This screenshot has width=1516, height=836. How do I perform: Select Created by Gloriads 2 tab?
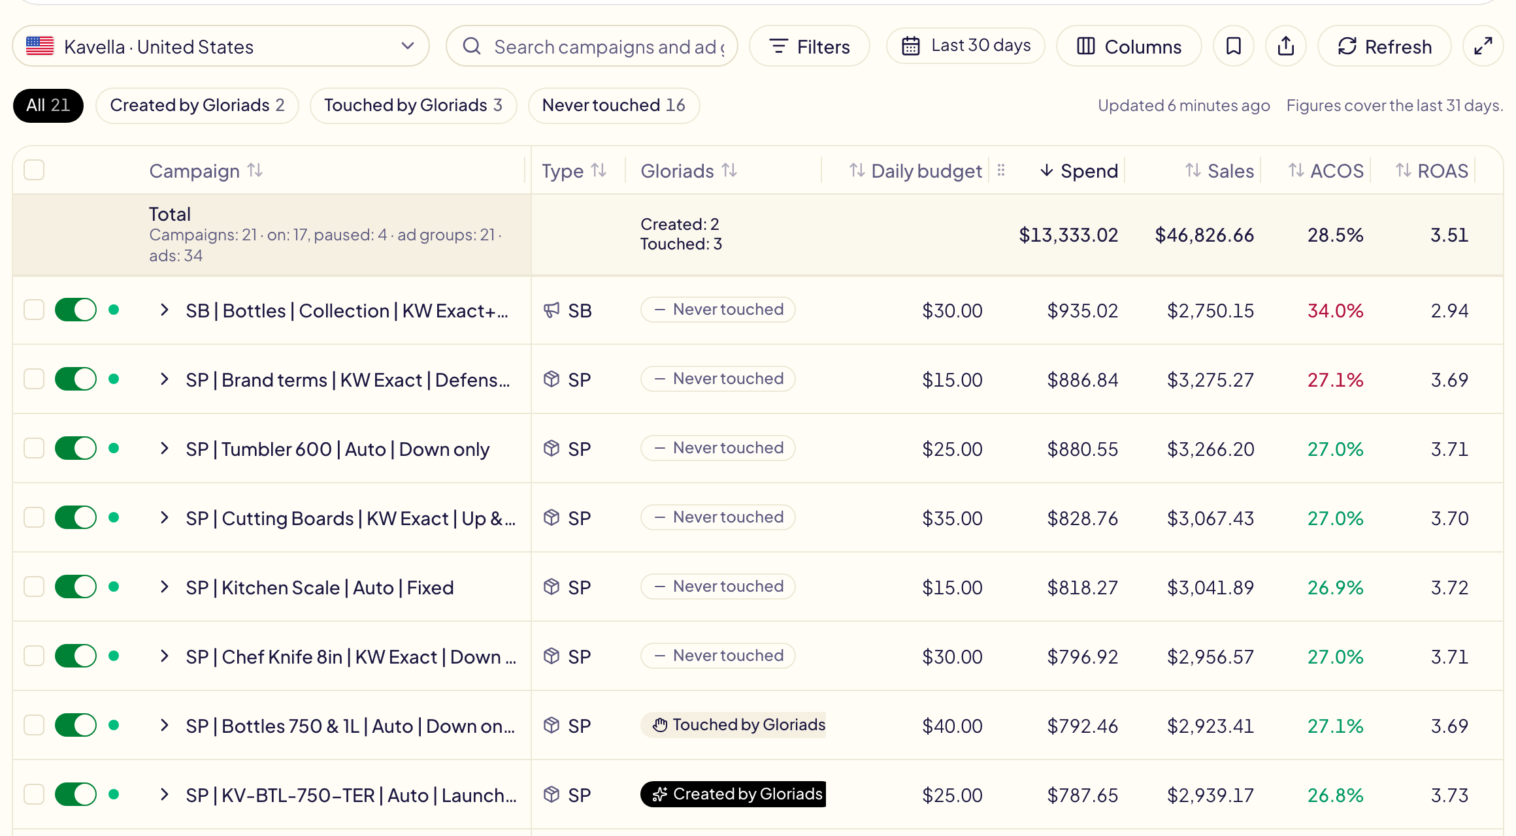coord(197,105)
